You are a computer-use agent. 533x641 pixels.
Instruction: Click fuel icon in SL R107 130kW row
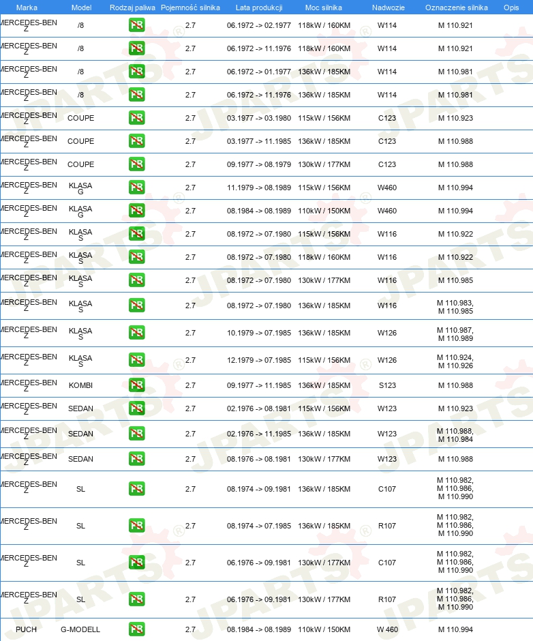[x=136, y=599]
